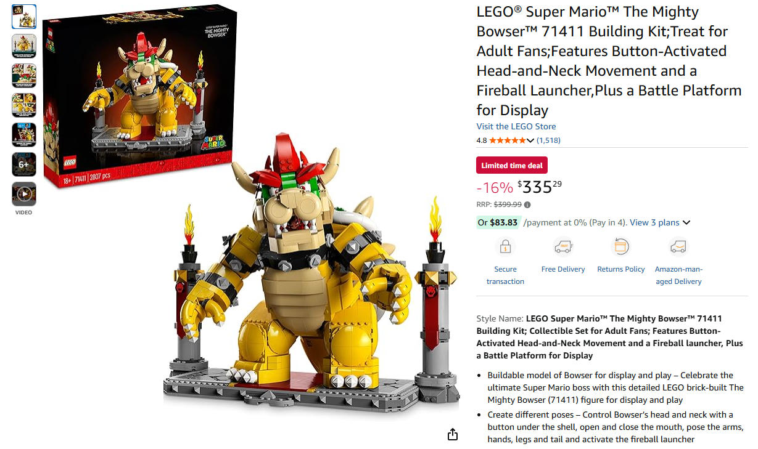This screenshot has height=449, width=758.
Task: Click the Limited time deal badge
Action: 512,166
